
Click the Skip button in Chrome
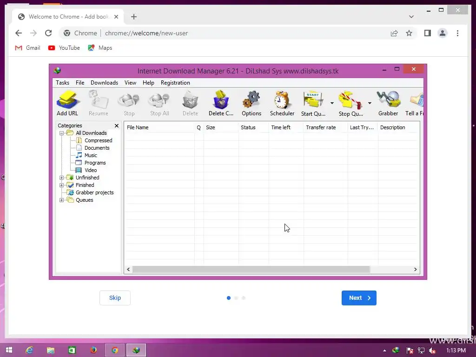(115, 298)
